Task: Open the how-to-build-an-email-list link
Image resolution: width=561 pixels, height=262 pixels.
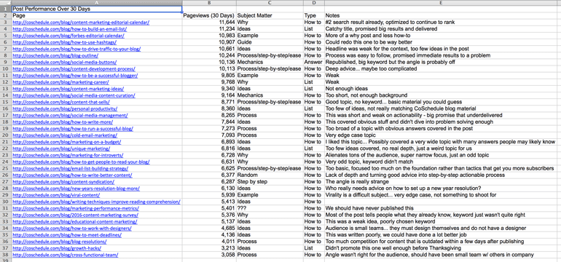Action: (69, 29)
